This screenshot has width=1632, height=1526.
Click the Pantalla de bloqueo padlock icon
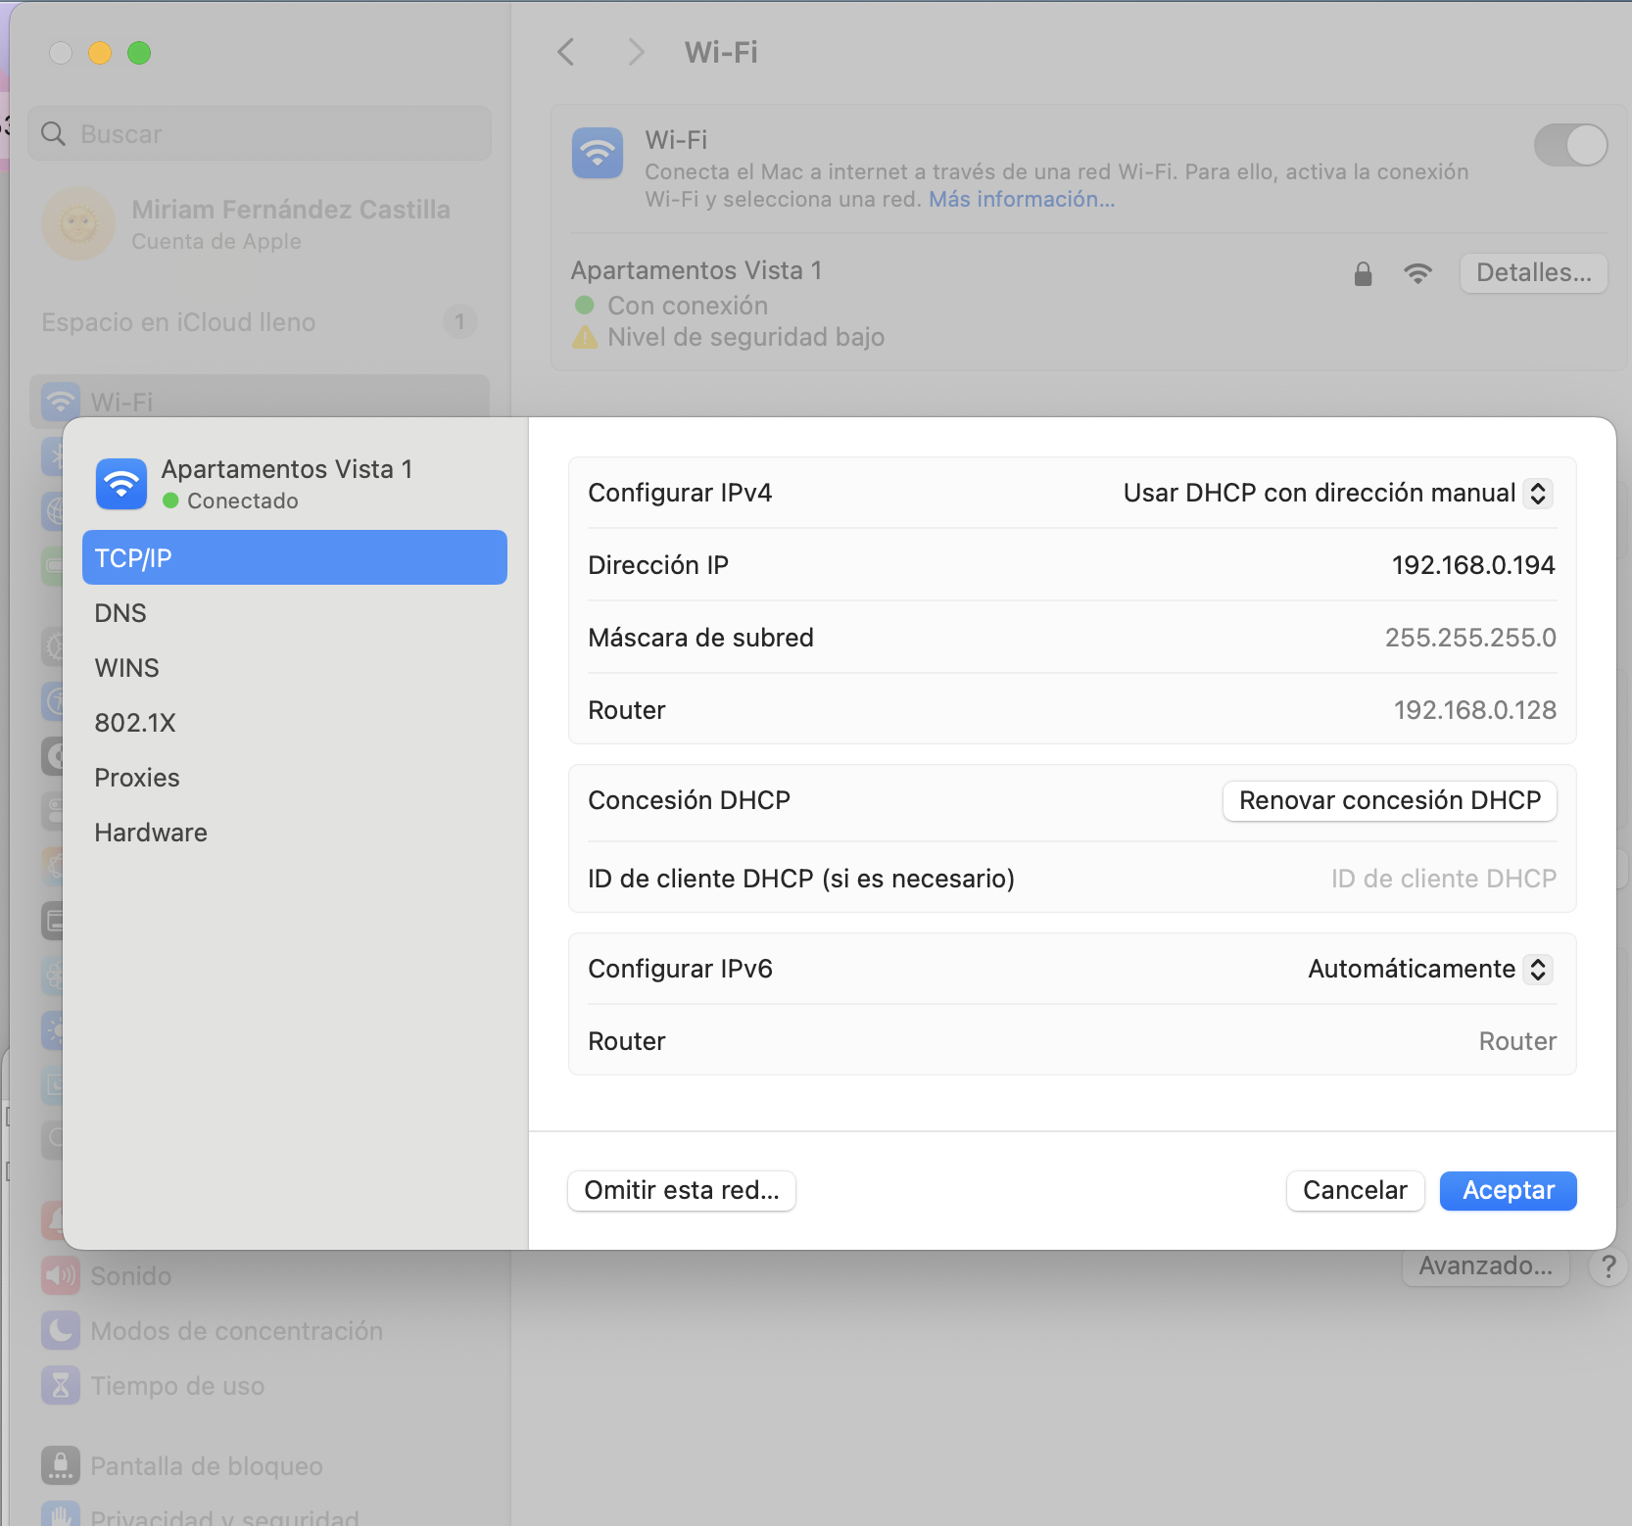(60, 1465)
